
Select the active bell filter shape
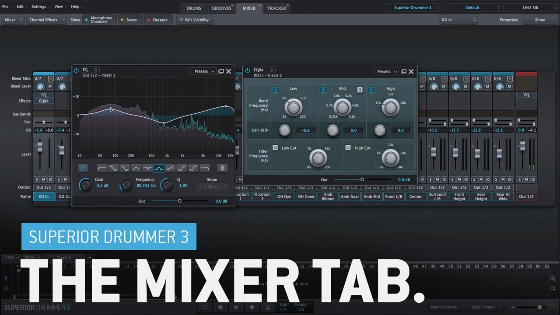159,168
